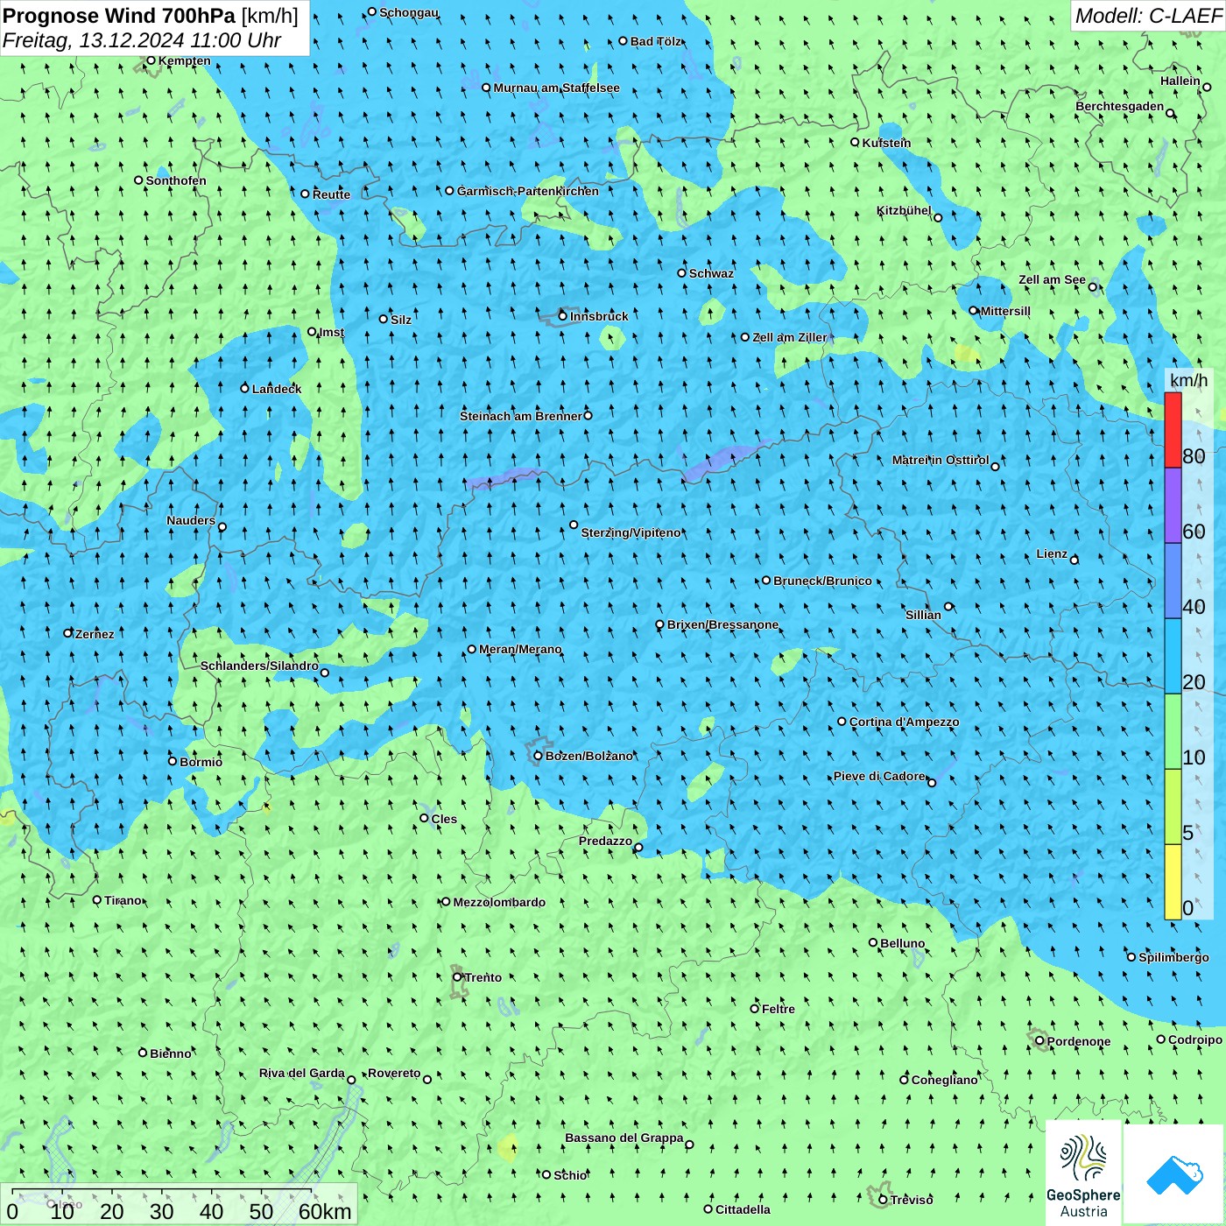Click the 'Schlanders/Silandro' label
This screenshot has width=1226, height=1226.
[260, 666]
